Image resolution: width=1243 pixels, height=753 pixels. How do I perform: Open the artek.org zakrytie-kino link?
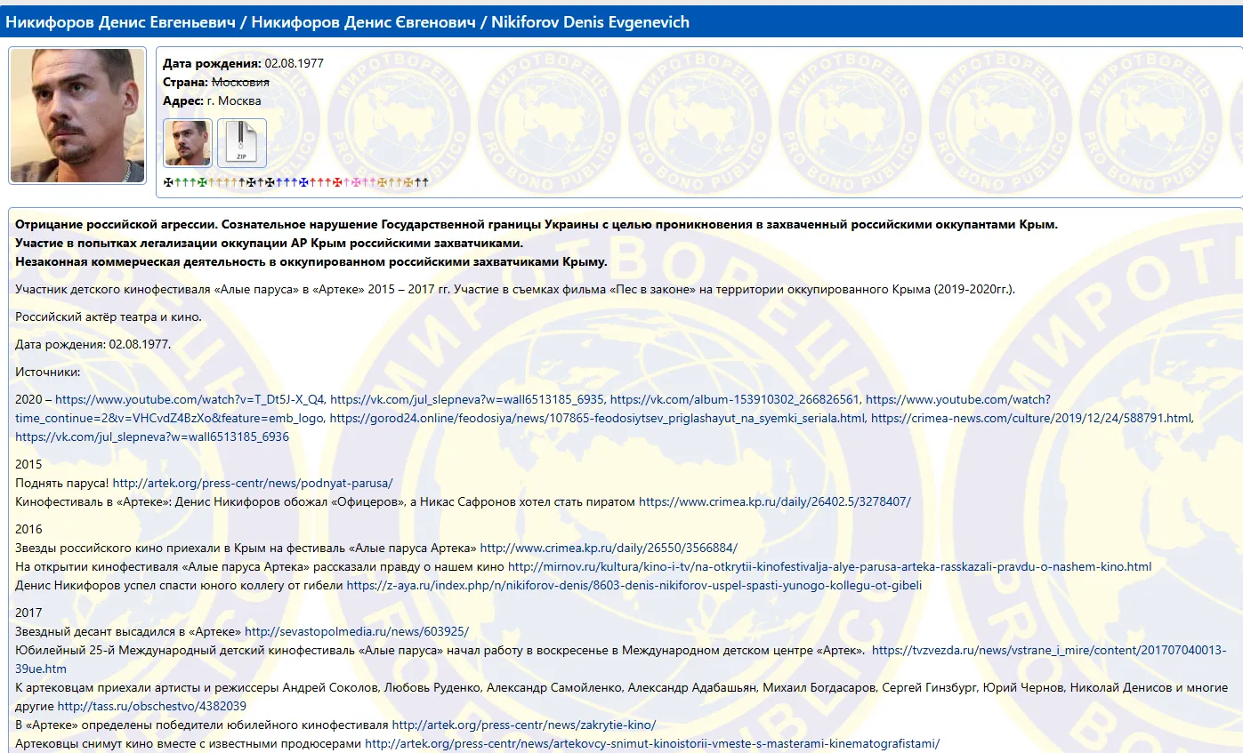pyautogui.click(x=524, y=725)
